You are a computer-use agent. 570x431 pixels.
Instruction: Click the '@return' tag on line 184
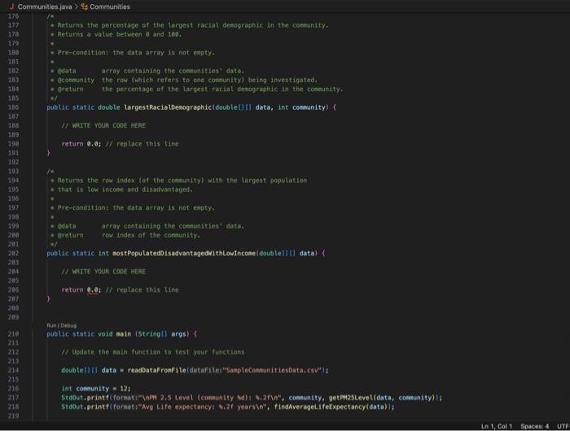coord(71,89)
